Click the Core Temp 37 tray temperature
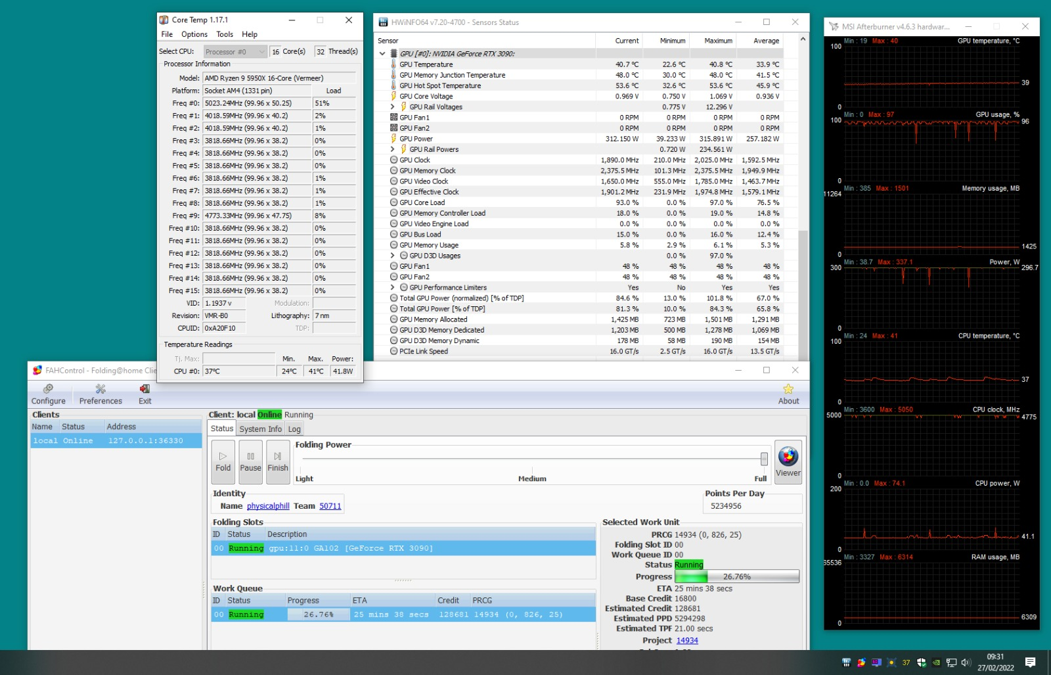The height and width of the screenshot is (675, 1051). point(906,663)
